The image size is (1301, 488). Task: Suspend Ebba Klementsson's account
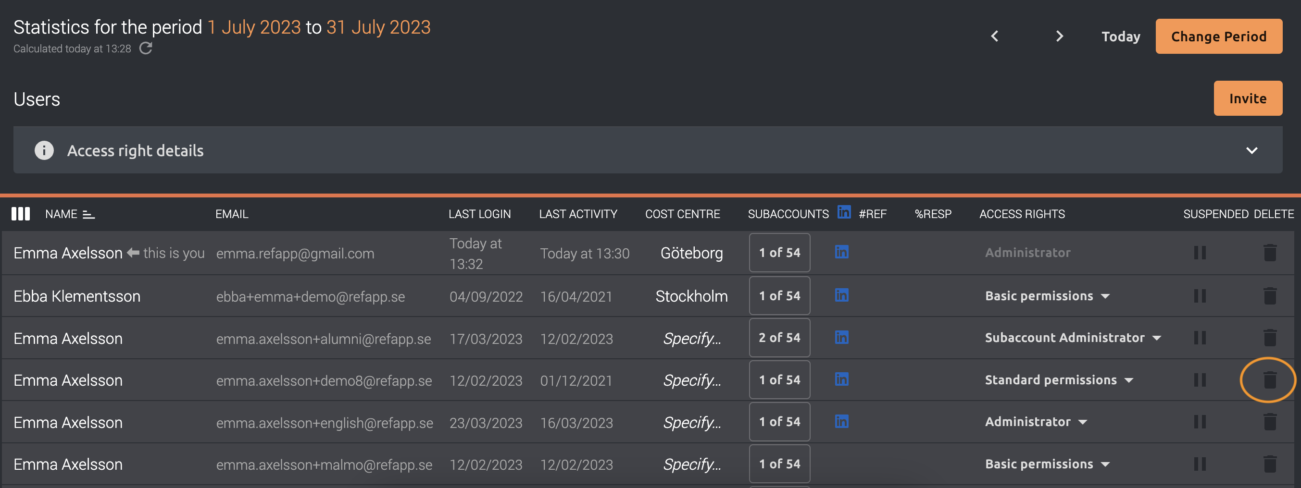click(x=1200, y=296)
